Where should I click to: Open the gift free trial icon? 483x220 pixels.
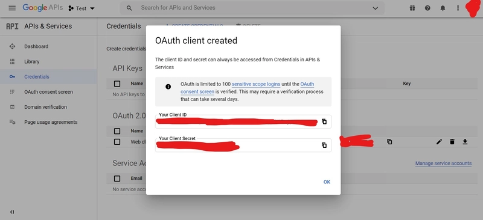pyautogui.click(x=412, y=8)
